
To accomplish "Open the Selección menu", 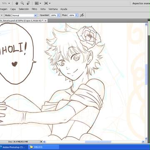I will pyautogui.click(x=24, y=9).
